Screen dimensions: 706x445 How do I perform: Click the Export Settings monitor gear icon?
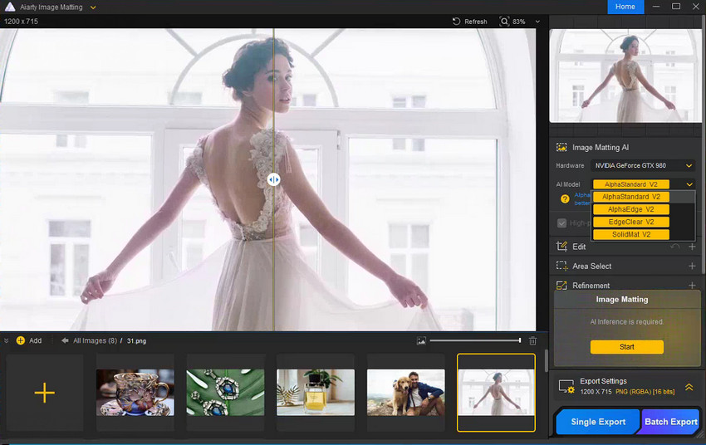[566, 387]
